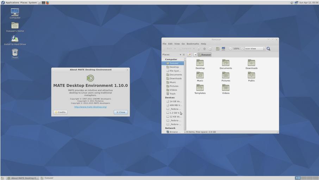Screen dimensions: 319x180
Task: Click the Places sidebar vertical scrollbar
Action: (185, 95)
